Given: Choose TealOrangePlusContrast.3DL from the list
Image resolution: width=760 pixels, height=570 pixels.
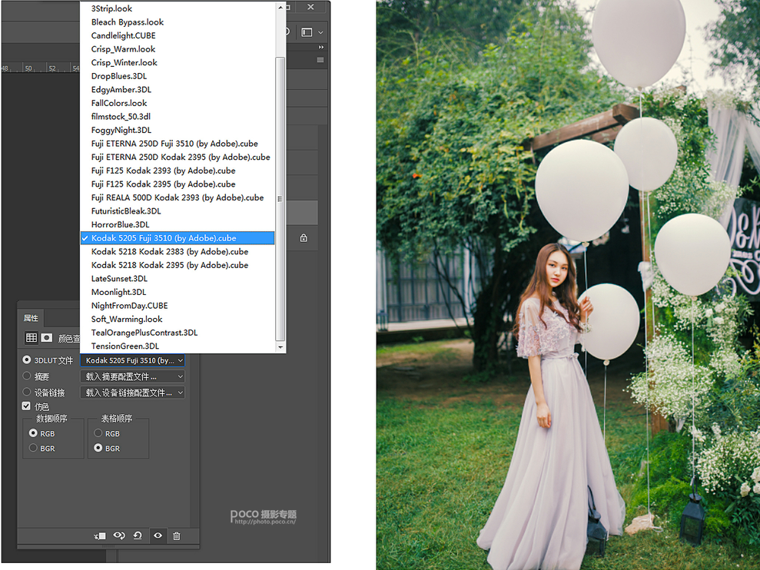Looking at the screenshot, I should coord(144,333).
